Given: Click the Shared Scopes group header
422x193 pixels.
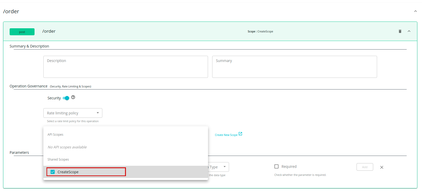Looking at the screenshot, I should click(x=58, y=160).
